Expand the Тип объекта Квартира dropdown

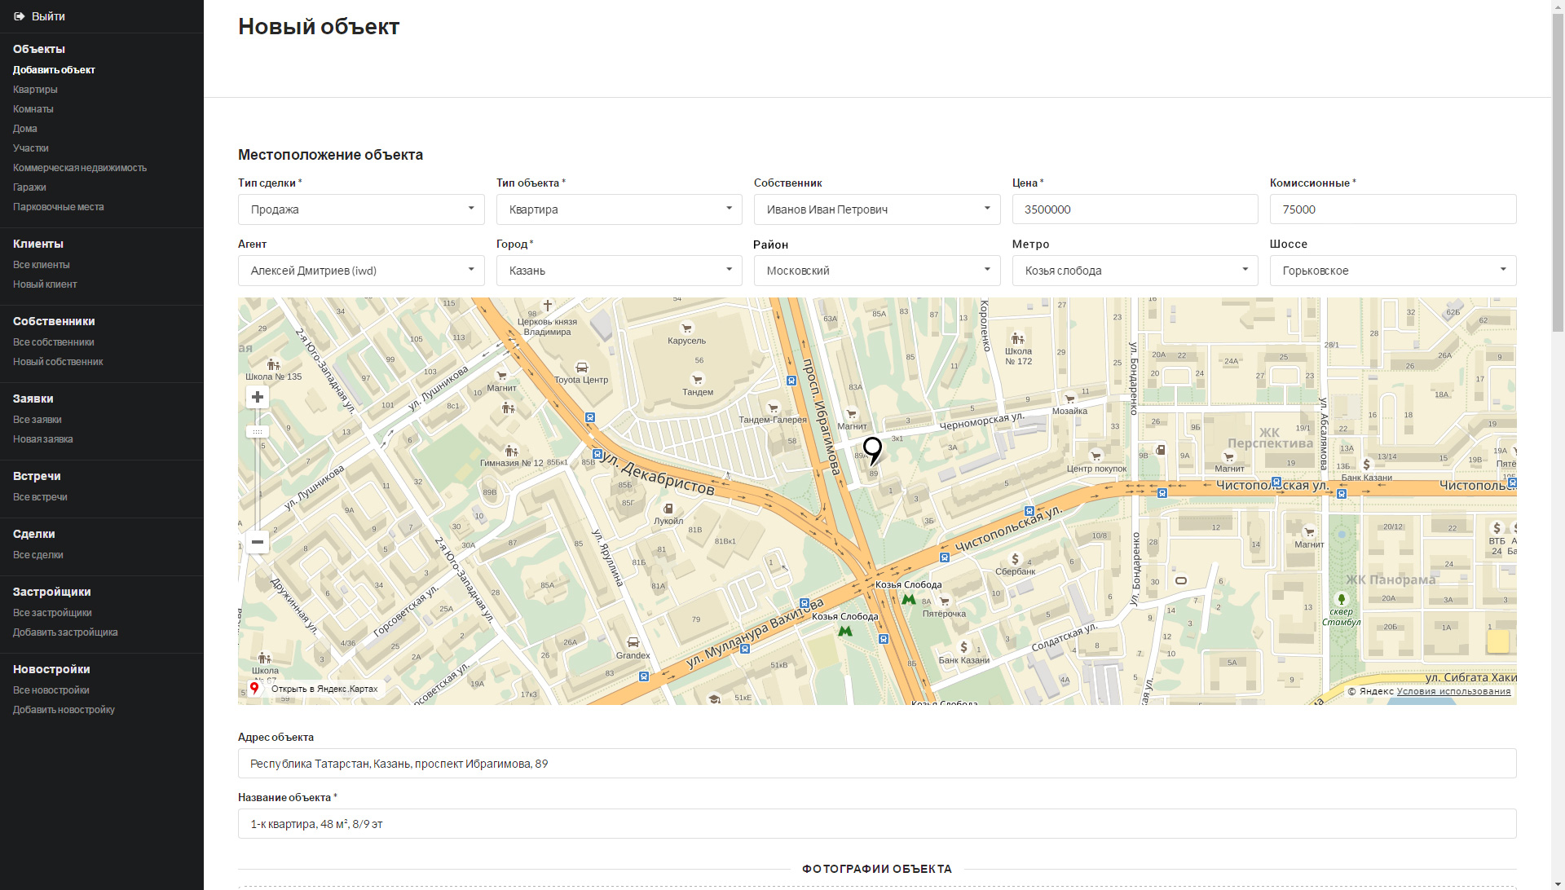pos(619,209)
